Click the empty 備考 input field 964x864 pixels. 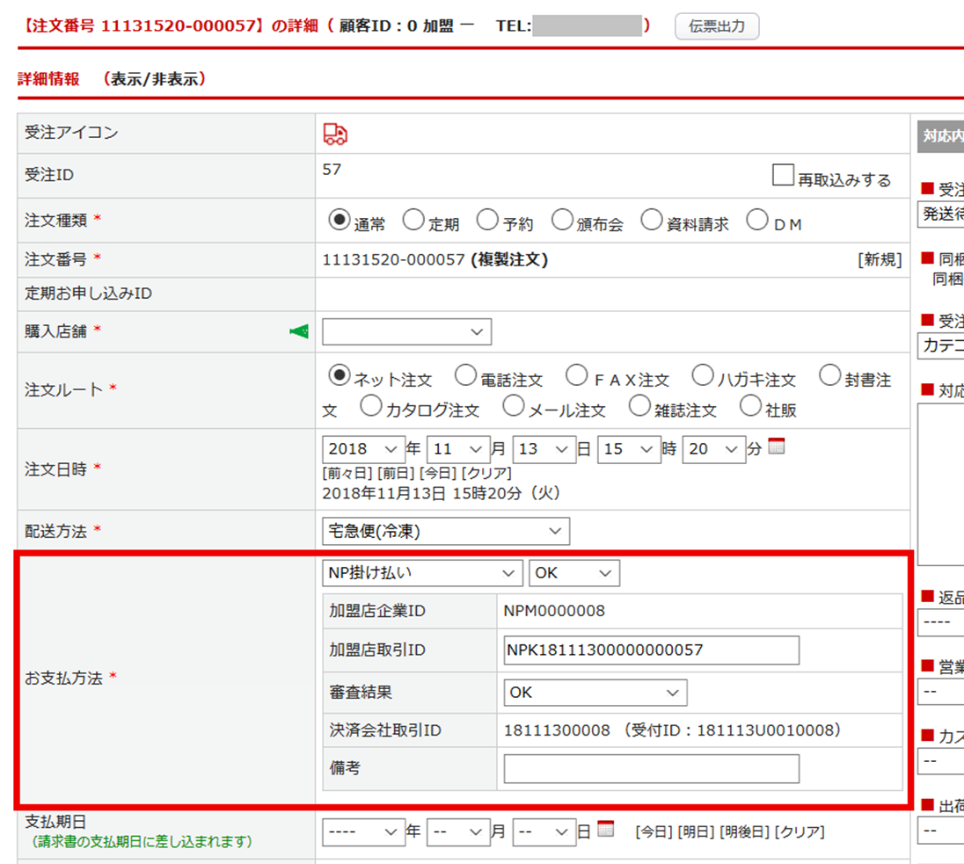(x=651, y=769)
